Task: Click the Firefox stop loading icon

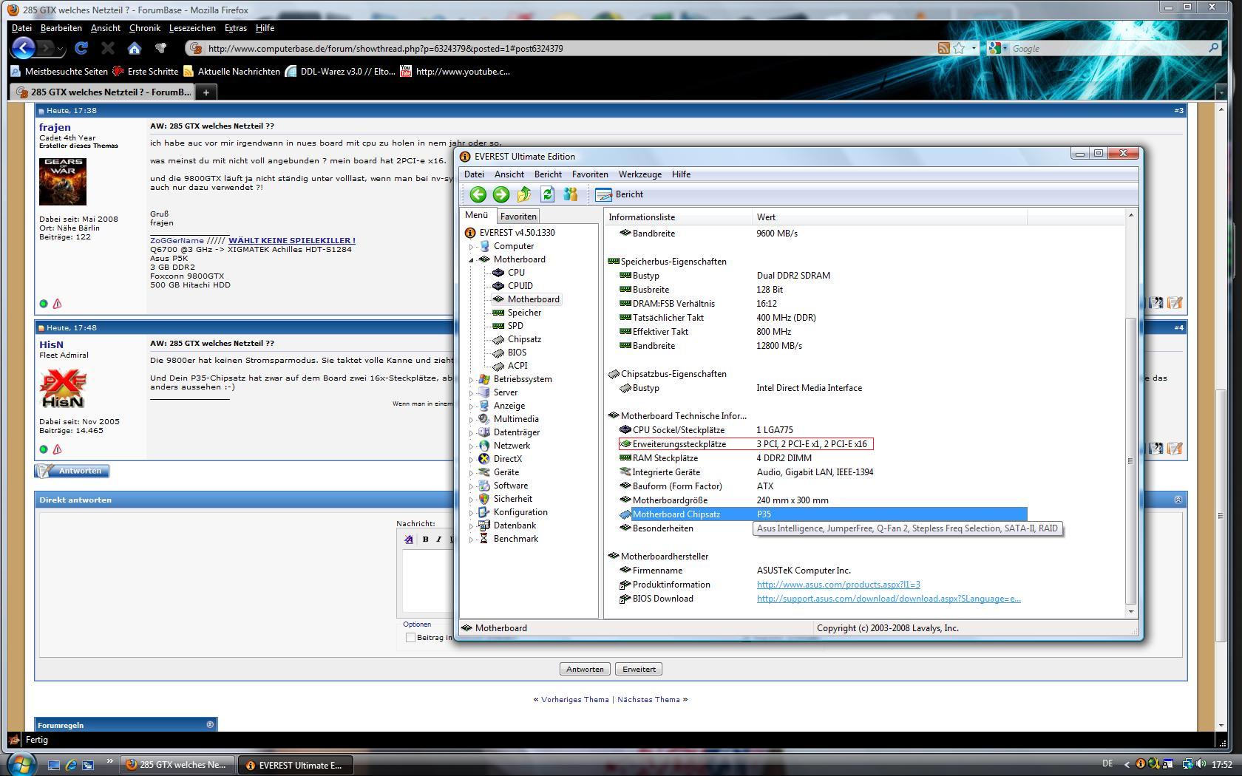Action: pyautogui.click(x=108, y=48)
